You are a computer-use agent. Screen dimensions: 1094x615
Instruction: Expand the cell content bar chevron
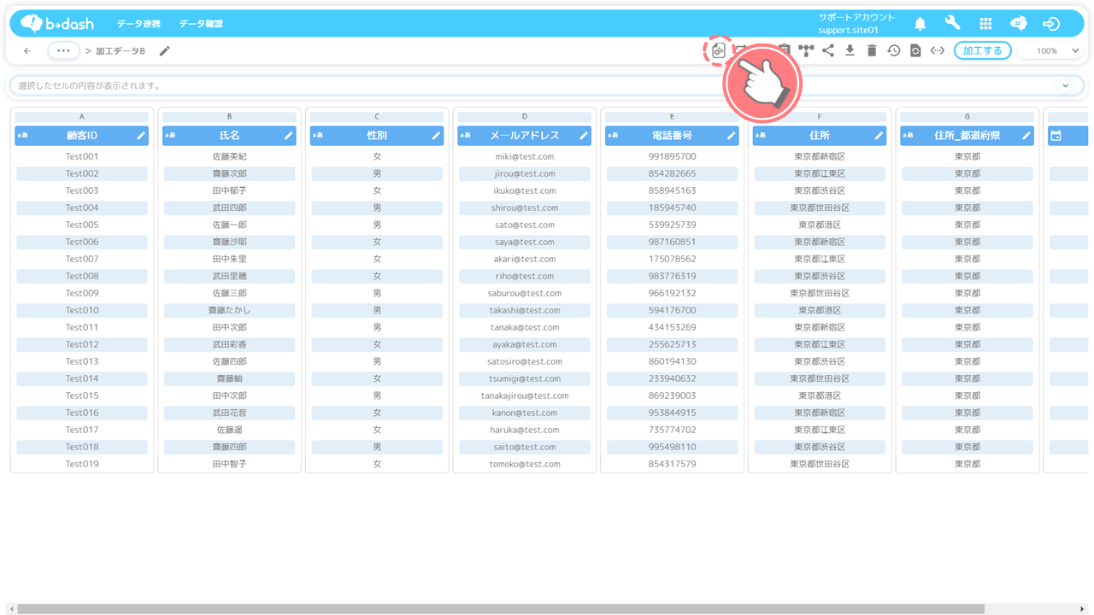click(1065, 85)
